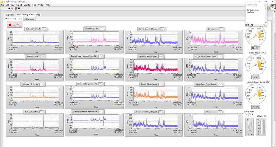Click the numeric display showing 201.303
Screen dimensions: 276x147
[x=256, y=78]
